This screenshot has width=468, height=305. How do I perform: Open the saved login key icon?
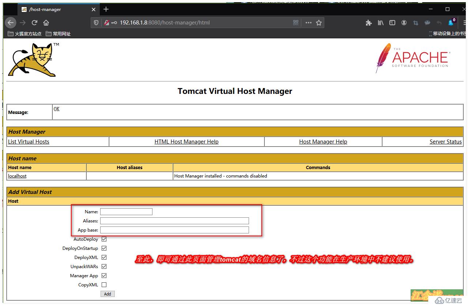tap(114, 23)
